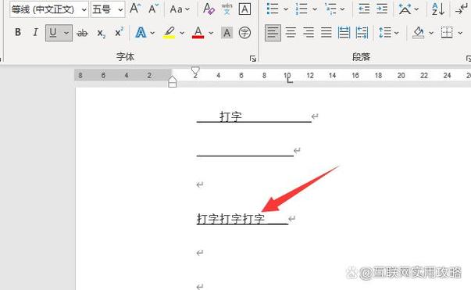The height and width of the screenshot is (290, 471).
Task: Center align text
Action: (291, 33)
